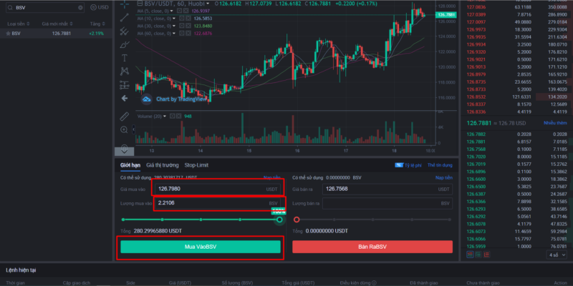This screenshot has height=286, width=573.
Task: Focus the Giá mua vào price field
Action: [x=218, y=189]
